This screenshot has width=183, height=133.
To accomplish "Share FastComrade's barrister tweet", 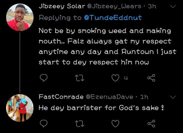I will (x=151, y=124).
